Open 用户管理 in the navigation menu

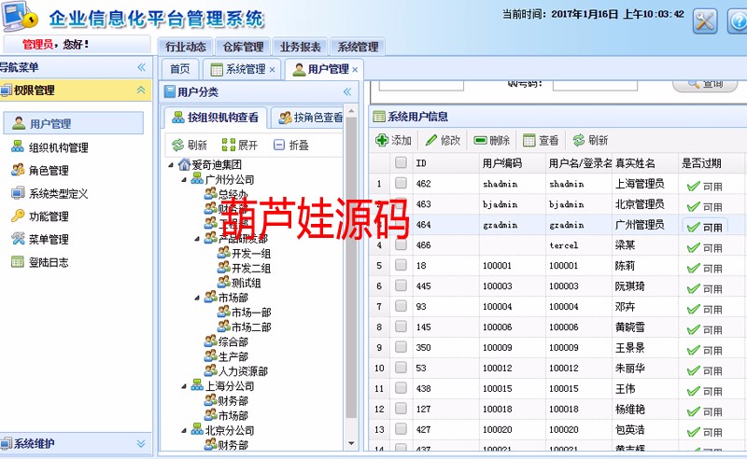click(x=74, y=123)
